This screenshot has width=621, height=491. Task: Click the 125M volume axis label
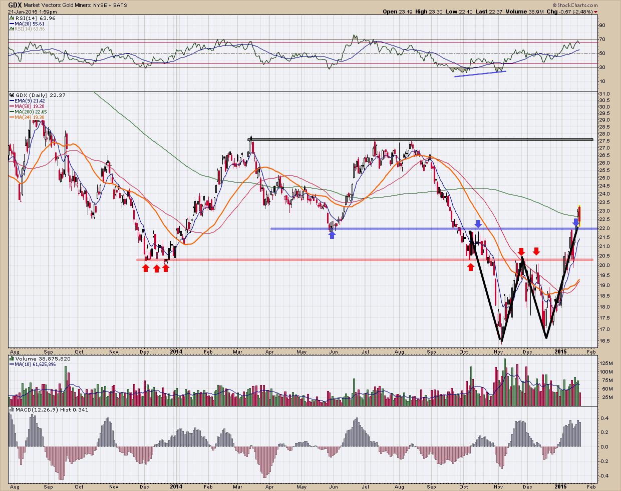tap(605, 363)
